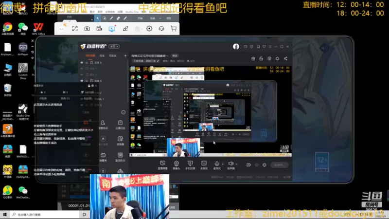Select the line paint tool in Studio One

(x=125, y=18)
